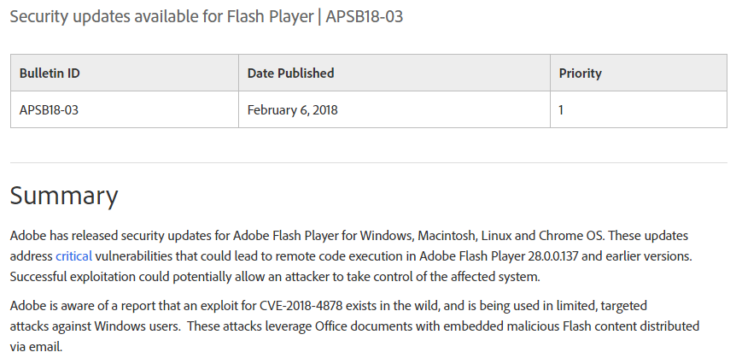
Task: Click the page title beginning "Security updates available"
Action: (x=206, y=16)
